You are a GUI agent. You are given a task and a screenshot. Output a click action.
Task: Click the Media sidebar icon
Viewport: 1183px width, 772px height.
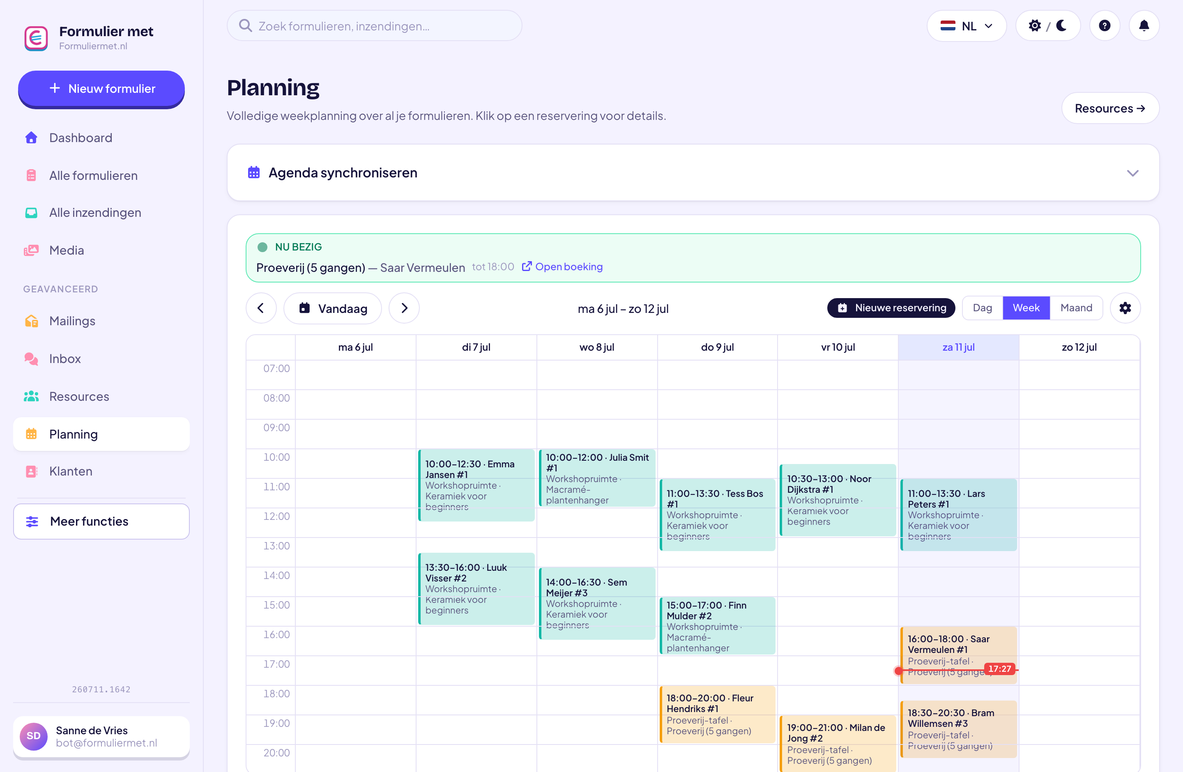click(x=31, y=250)
